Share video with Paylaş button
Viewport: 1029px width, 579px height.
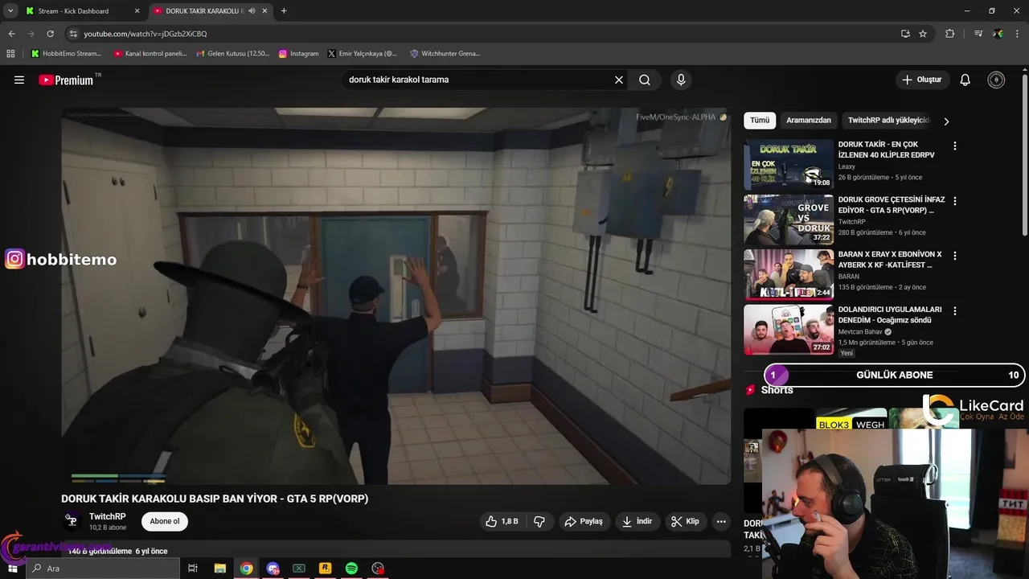584,521
